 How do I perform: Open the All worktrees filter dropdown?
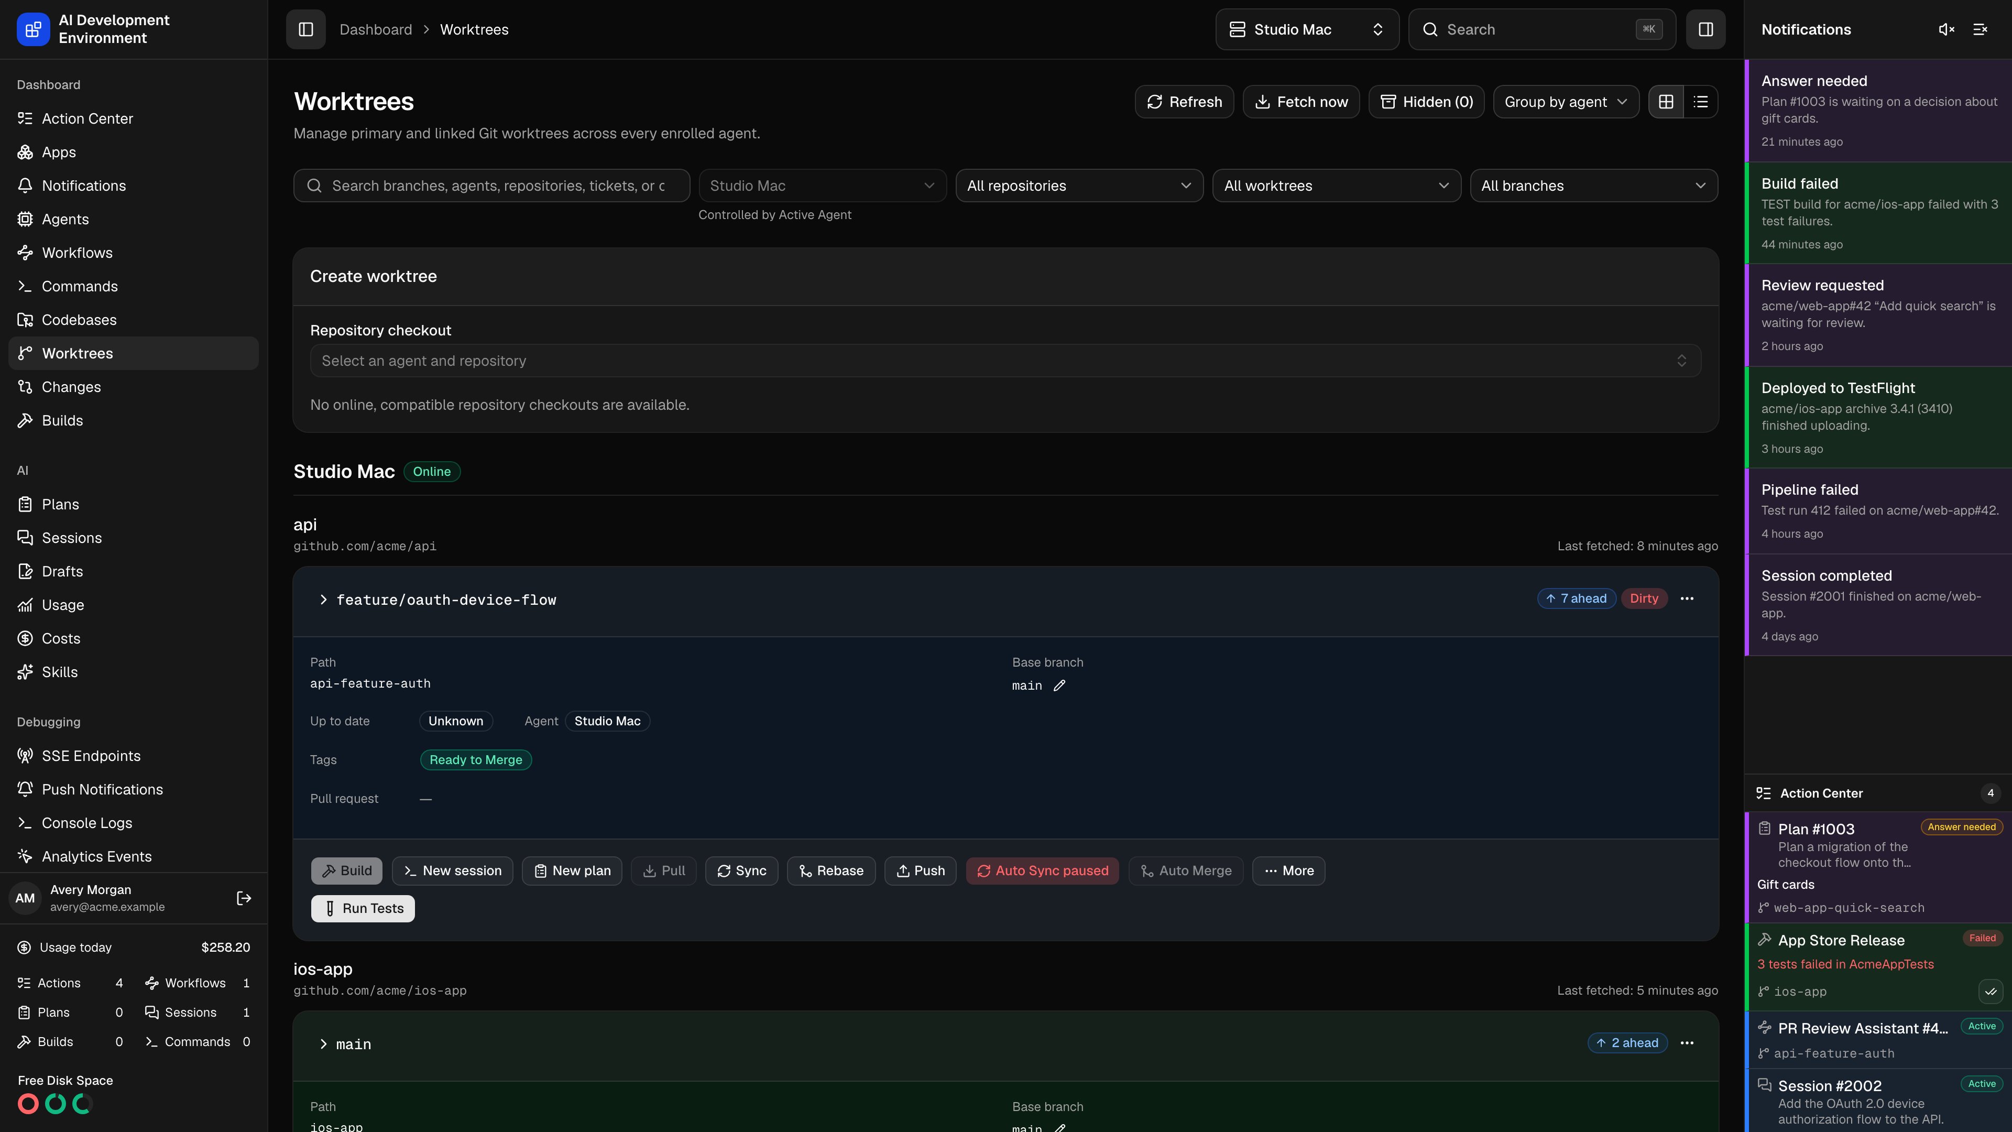coord(1336,186)
